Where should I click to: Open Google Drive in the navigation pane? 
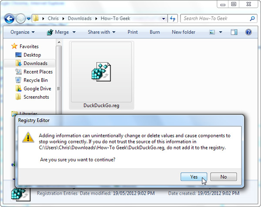(37, 89)
